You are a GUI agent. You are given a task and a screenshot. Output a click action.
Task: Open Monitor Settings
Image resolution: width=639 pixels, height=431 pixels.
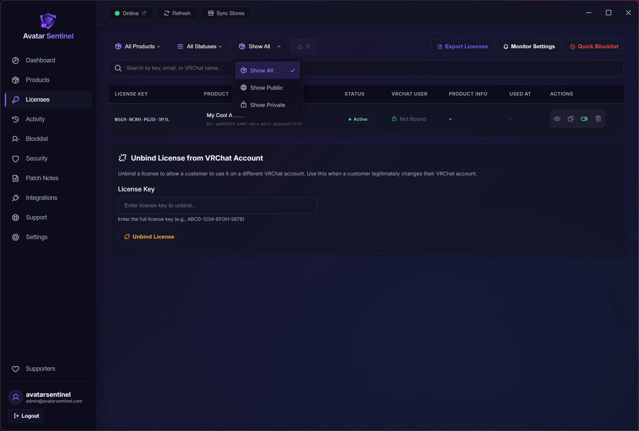pos(529,46)
